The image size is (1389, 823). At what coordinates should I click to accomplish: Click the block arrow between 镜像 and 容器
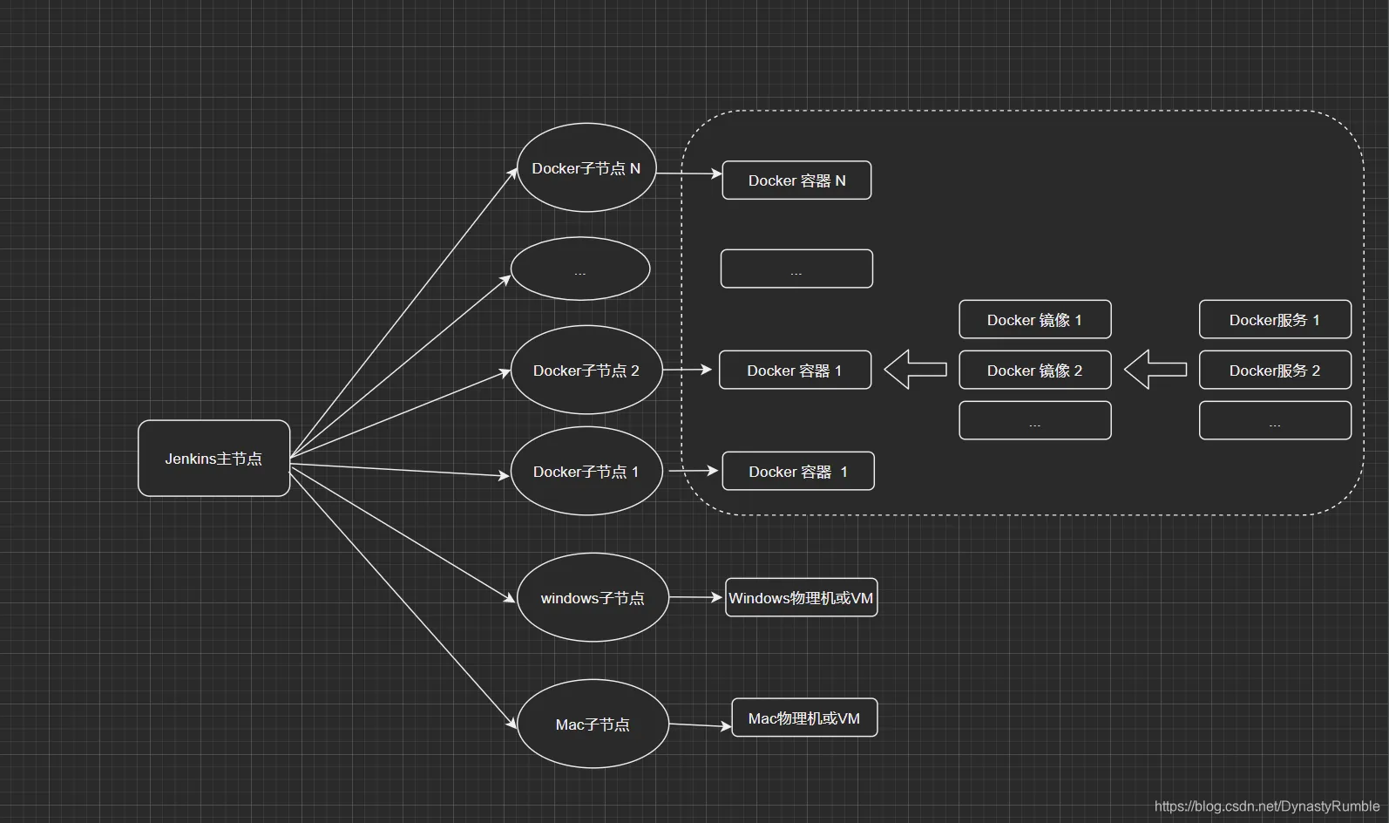[x=915, y=370]
